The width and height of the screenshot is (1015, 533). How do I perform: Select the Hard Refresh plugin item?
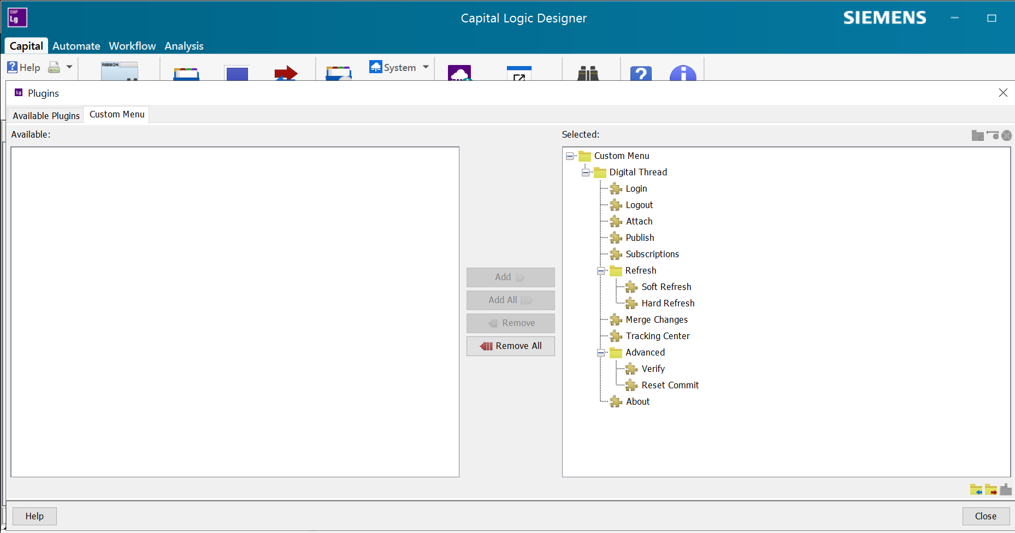(x=668, y=303)
